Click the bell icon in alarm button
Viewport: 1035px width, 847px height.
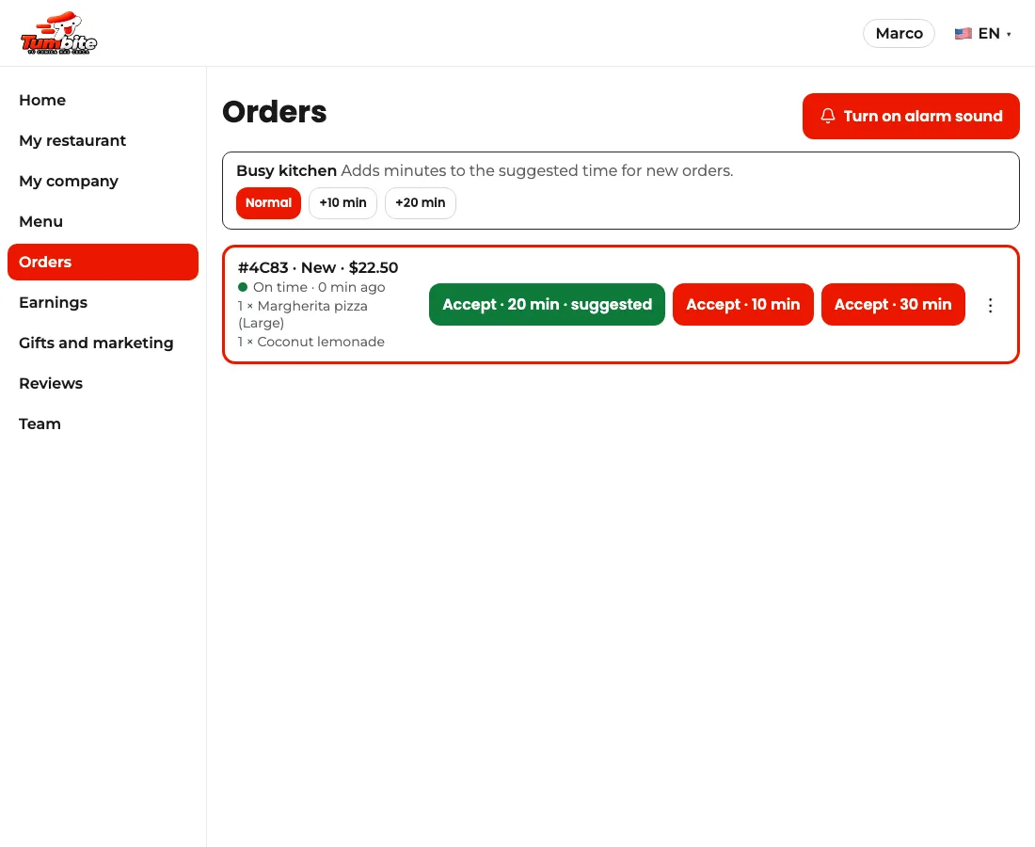pyautogui.click(x=828, y=116)
